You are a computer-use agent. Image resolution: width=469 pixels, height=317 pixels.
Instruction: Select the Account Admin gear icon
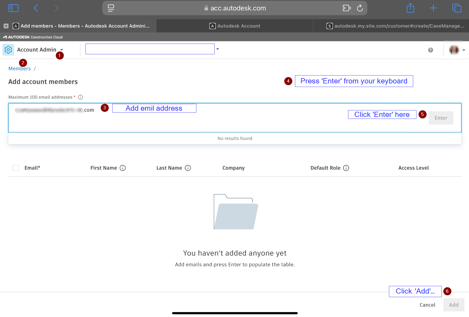pos(8,50)
